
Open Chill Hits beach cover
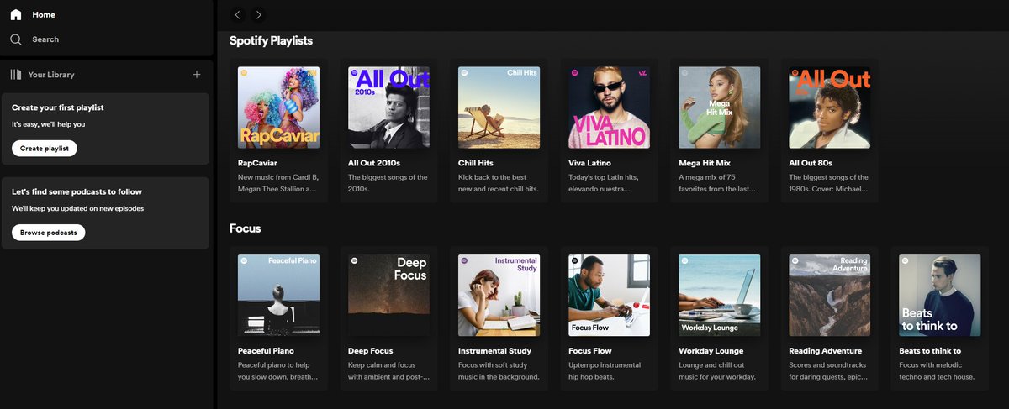click(499, 107)
